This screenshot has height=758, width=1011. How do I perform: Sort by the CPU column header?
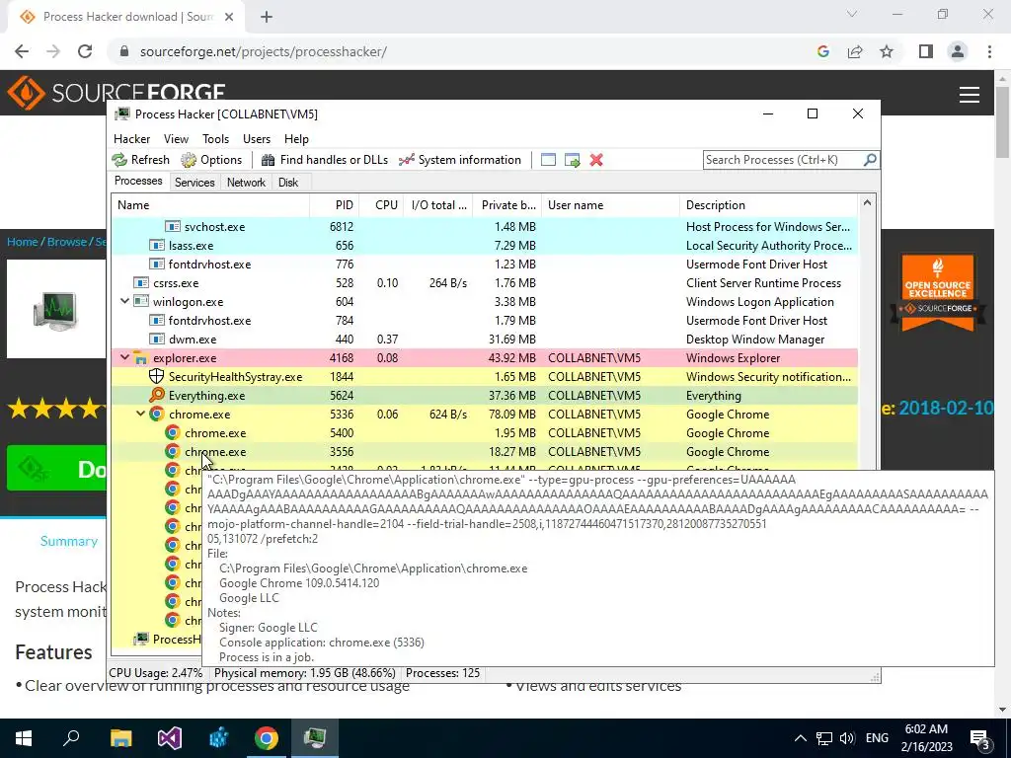coord(382,205)
